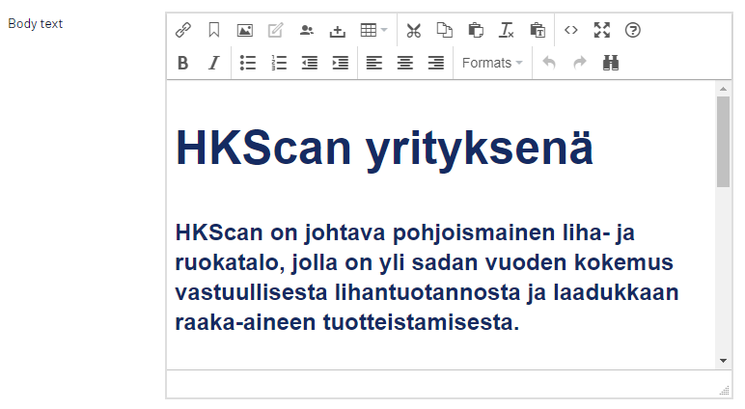
Task: Clear formatting of selected text
Action: pyautogui.click(x=507, y=30)
